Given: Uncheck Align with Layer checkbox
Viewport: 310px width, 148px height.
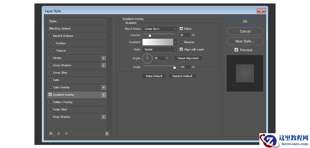Looking at the screenshot, I should click(181, 49).
